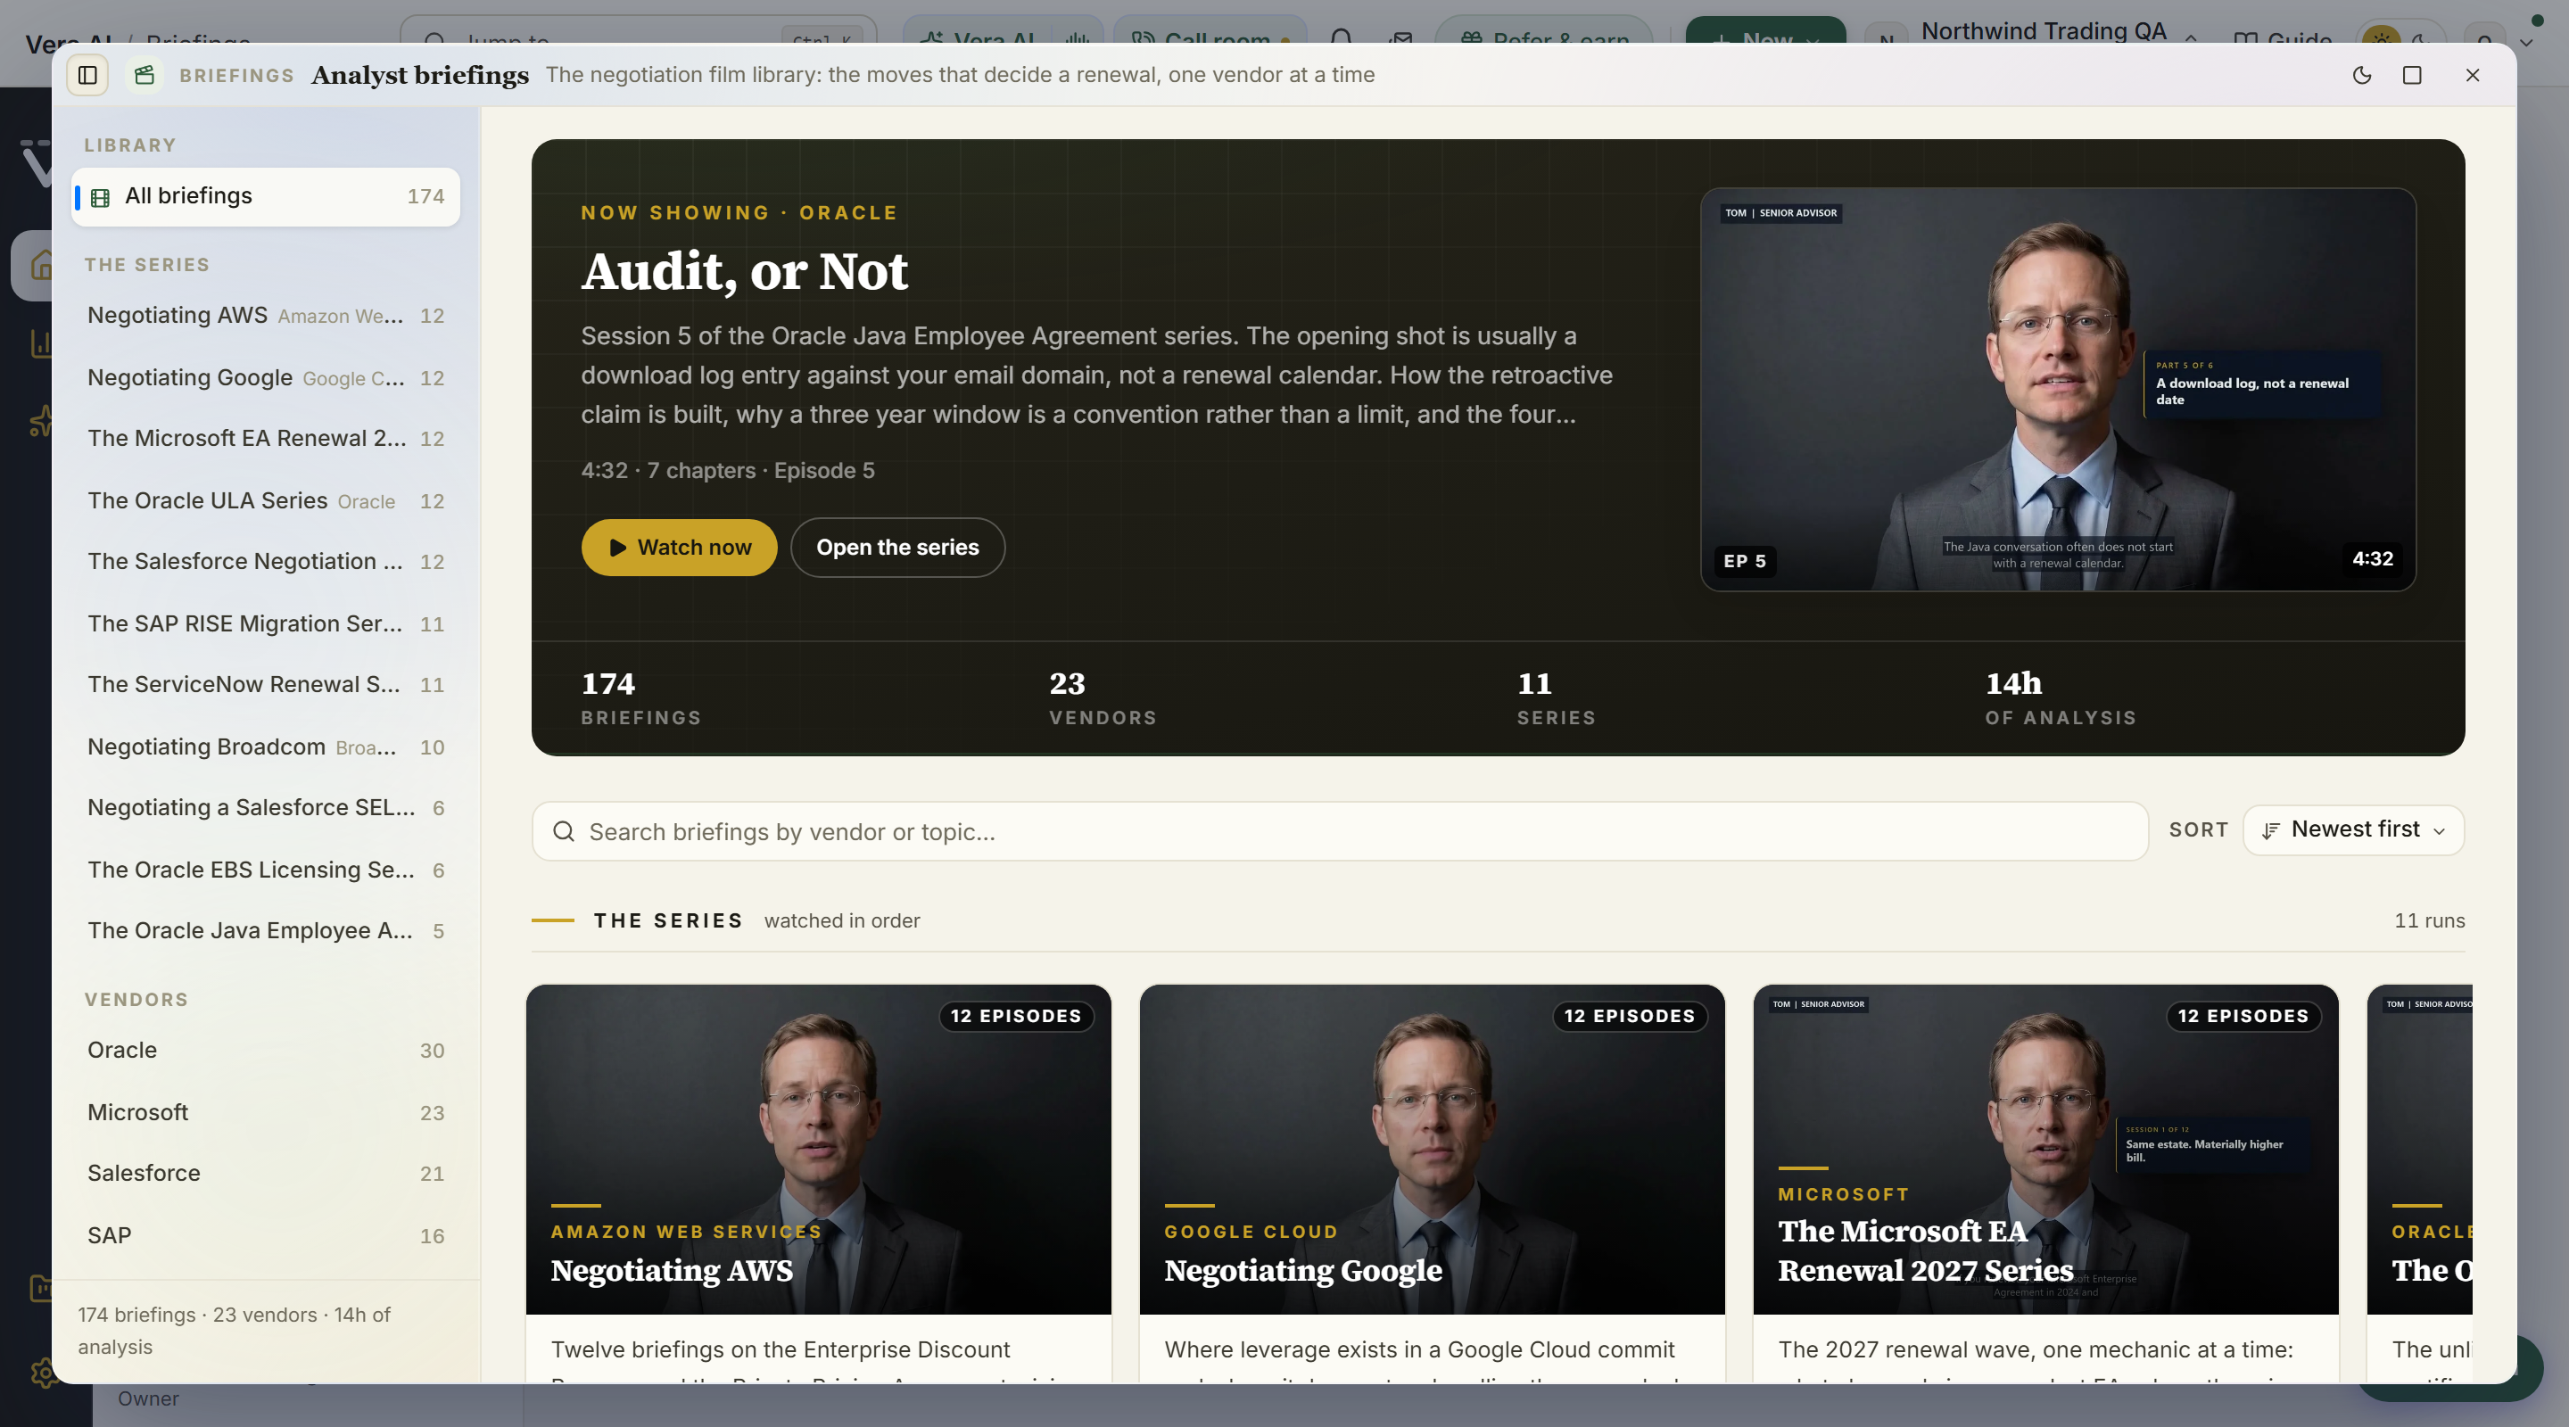Screen dimensions: 2569x1427
Task: Play the Audit, or Not video thumbnail
Action: click(2059, 389)
